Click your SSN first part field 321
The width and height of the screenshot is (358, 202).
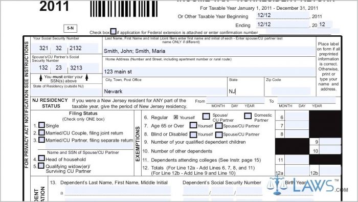point(41,48)
